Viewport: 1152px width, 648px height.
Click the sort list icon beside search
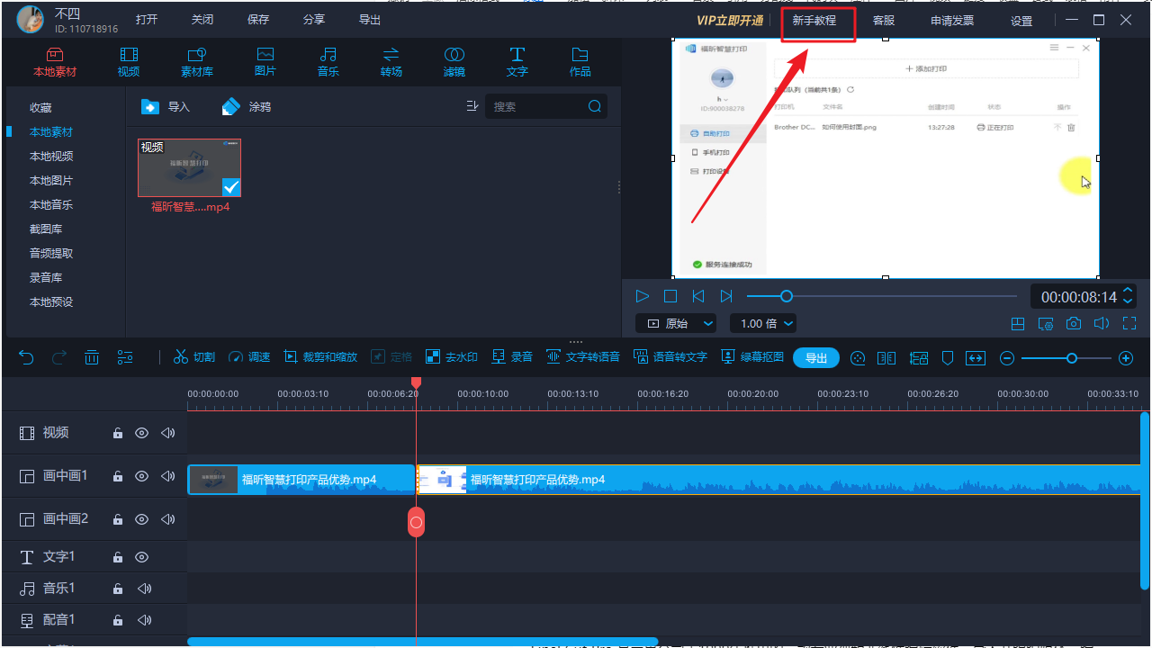coord(472,106)
